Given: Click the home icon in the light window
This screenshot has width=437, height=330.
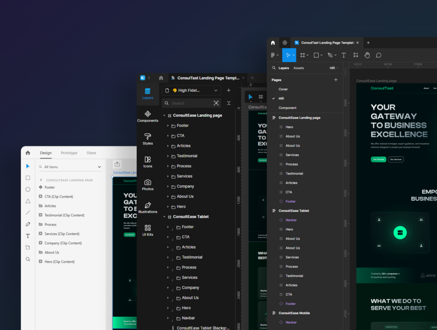Looking at the screenshot, I should (x=28, y=153).
